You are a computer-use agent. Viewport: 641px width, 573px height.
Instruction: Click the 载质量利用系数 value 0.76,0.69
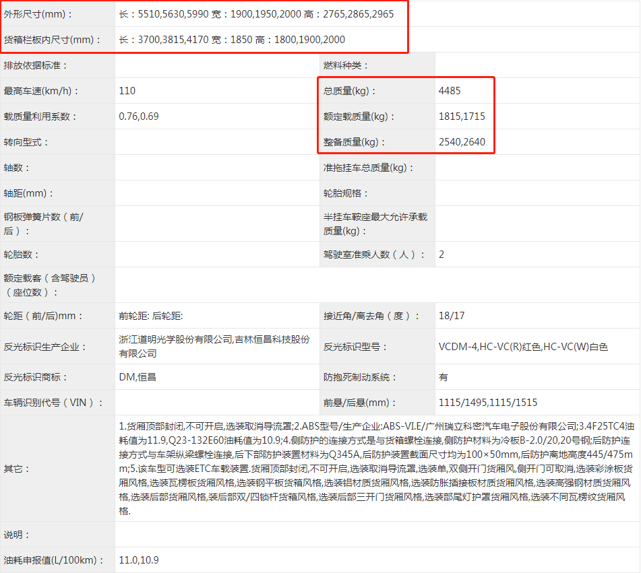click(139, 116)
